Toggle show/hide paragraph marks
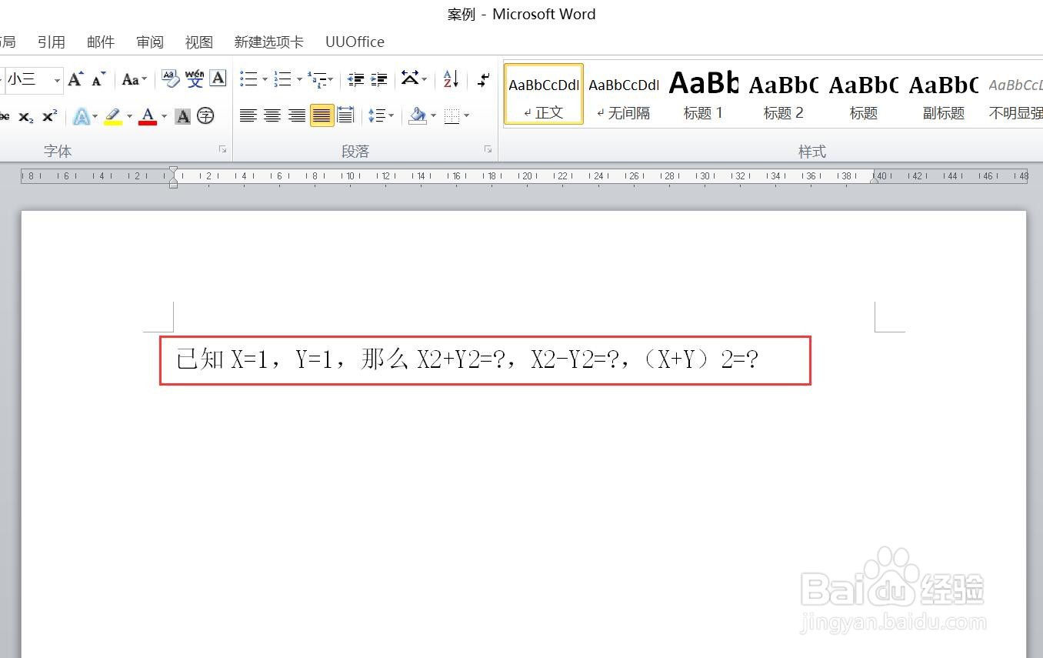Viewport: 1043px width, 658px height. point(483,78)
